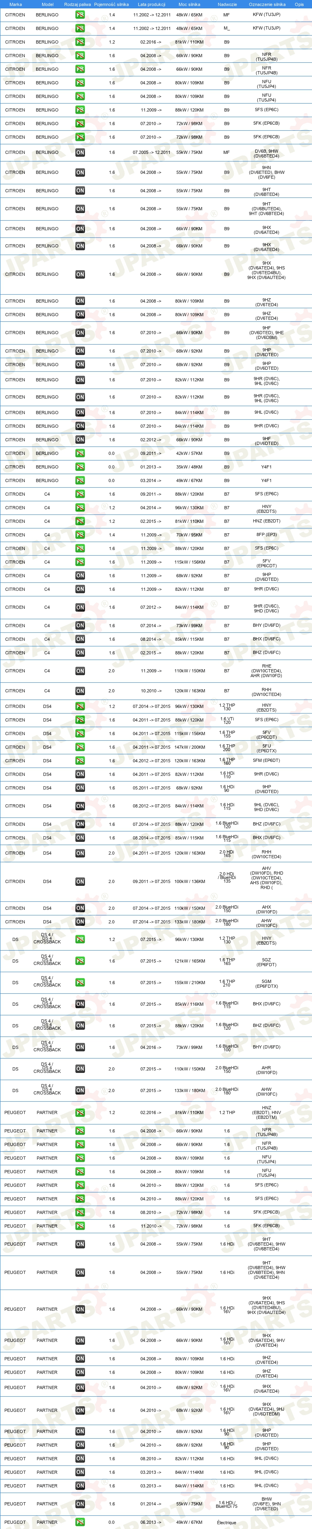The image size is (312, 1529).
Task: Click the 'Opis' column header
Action: [x=299, y=4]
